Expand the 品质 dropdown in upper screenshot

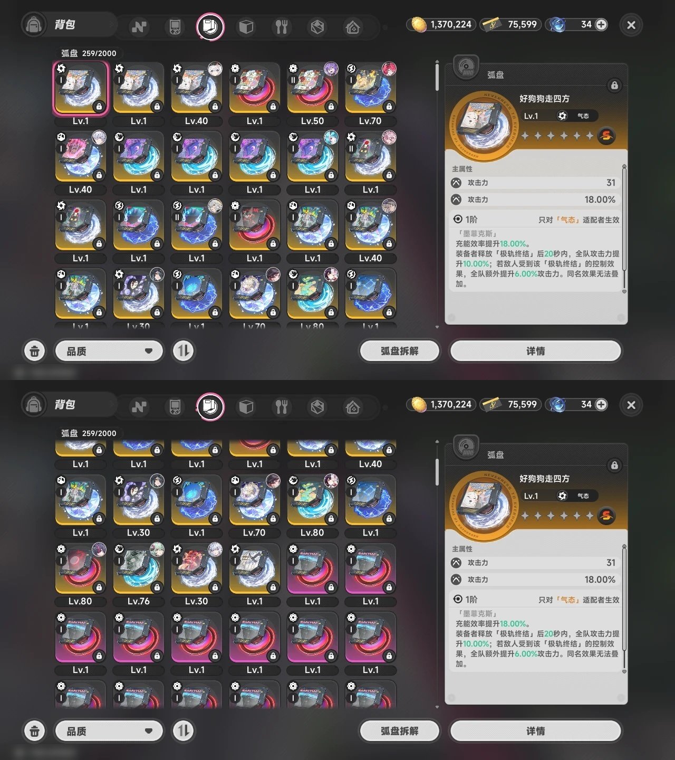pos(109,351)
